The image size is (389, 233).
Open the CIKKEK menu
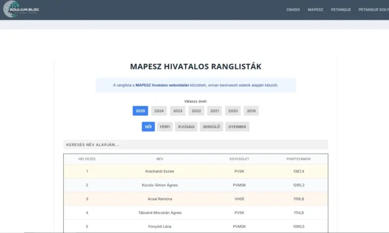pyautogui.click(x=293, y=10)
